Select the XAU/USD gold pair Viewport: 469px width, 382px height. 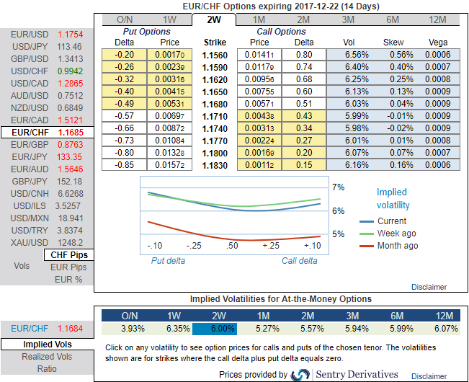tap(47, 243)
